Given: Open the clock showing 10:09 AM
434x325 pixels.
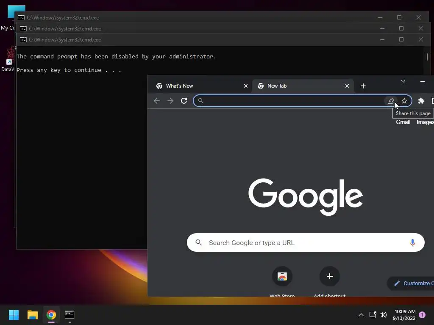Looking at the screenshot, I should (404, 315).
